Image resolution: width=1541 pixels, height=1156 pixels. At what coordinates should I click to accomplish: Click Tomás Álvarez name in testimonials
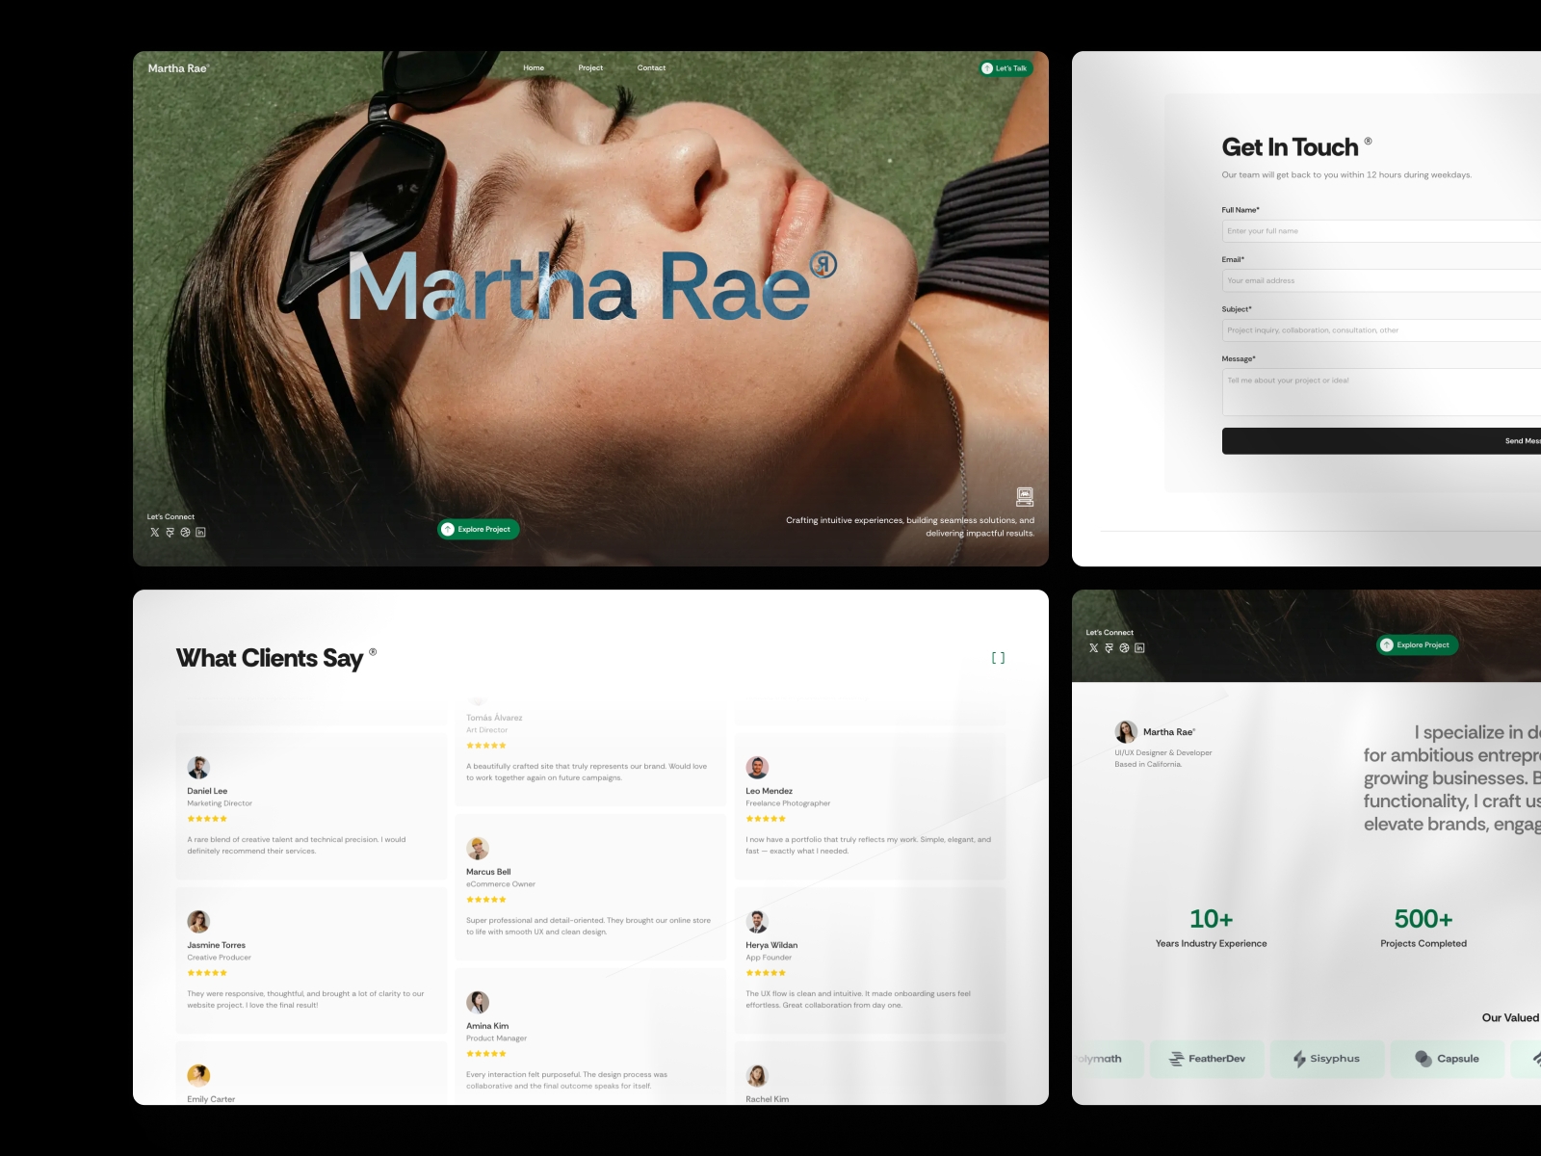click(x=494, y=718)
